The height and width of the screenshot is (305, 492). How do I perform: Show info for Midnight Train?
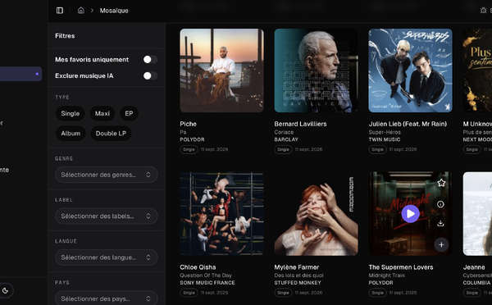coord(440,204)
